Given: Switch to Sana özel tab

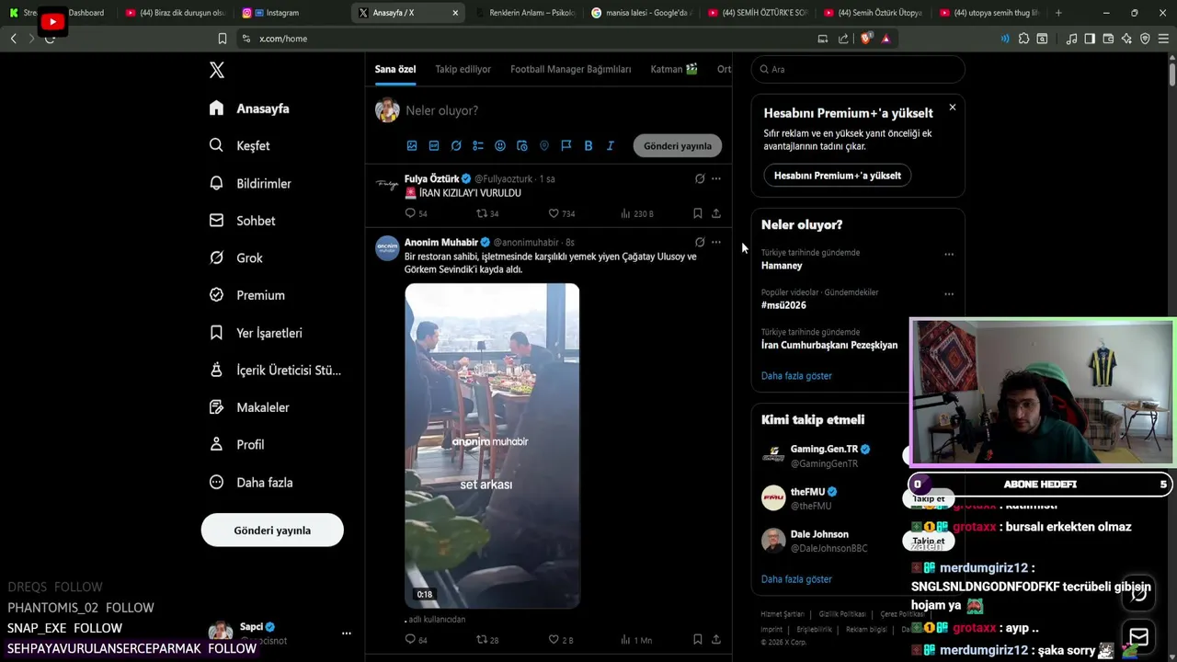Looking at the screenshot, I should pyautogui.click(x=395, y=69).
